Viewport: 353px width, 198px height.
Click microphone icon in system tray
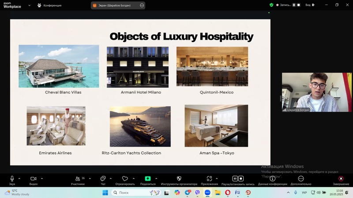(296, 193)
